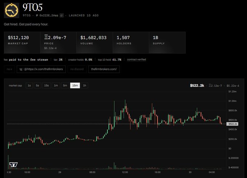Viewport: 247px width, 178px height.
Task: Click the $5.22e-4 value in chart header
Action: 233,86
